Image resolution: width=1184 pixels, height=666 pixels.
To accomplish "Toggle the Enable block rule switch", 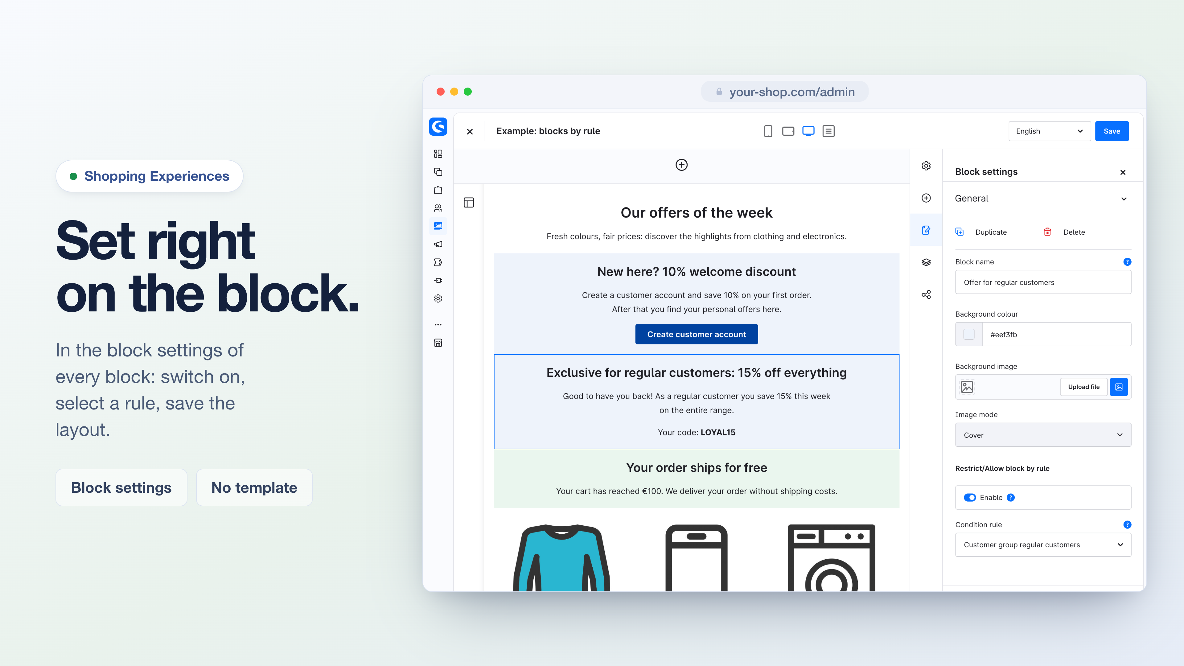I will pyautogui.click(x=969, y=497).
